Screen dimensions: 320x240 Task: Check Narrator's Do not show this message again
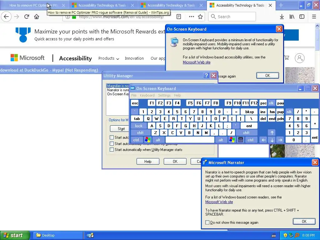coord(207,222)
